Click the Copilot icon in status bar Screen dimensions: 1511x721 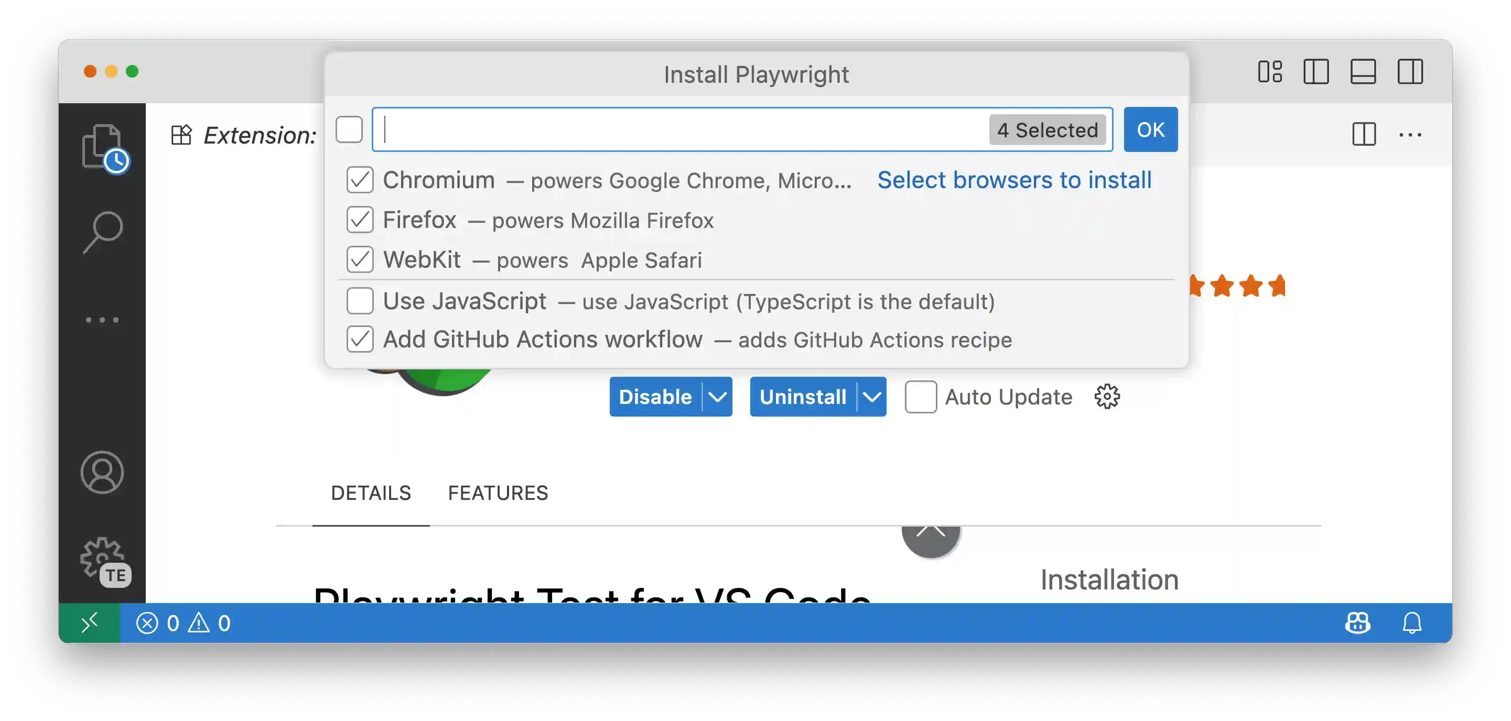pos(1358,622)
